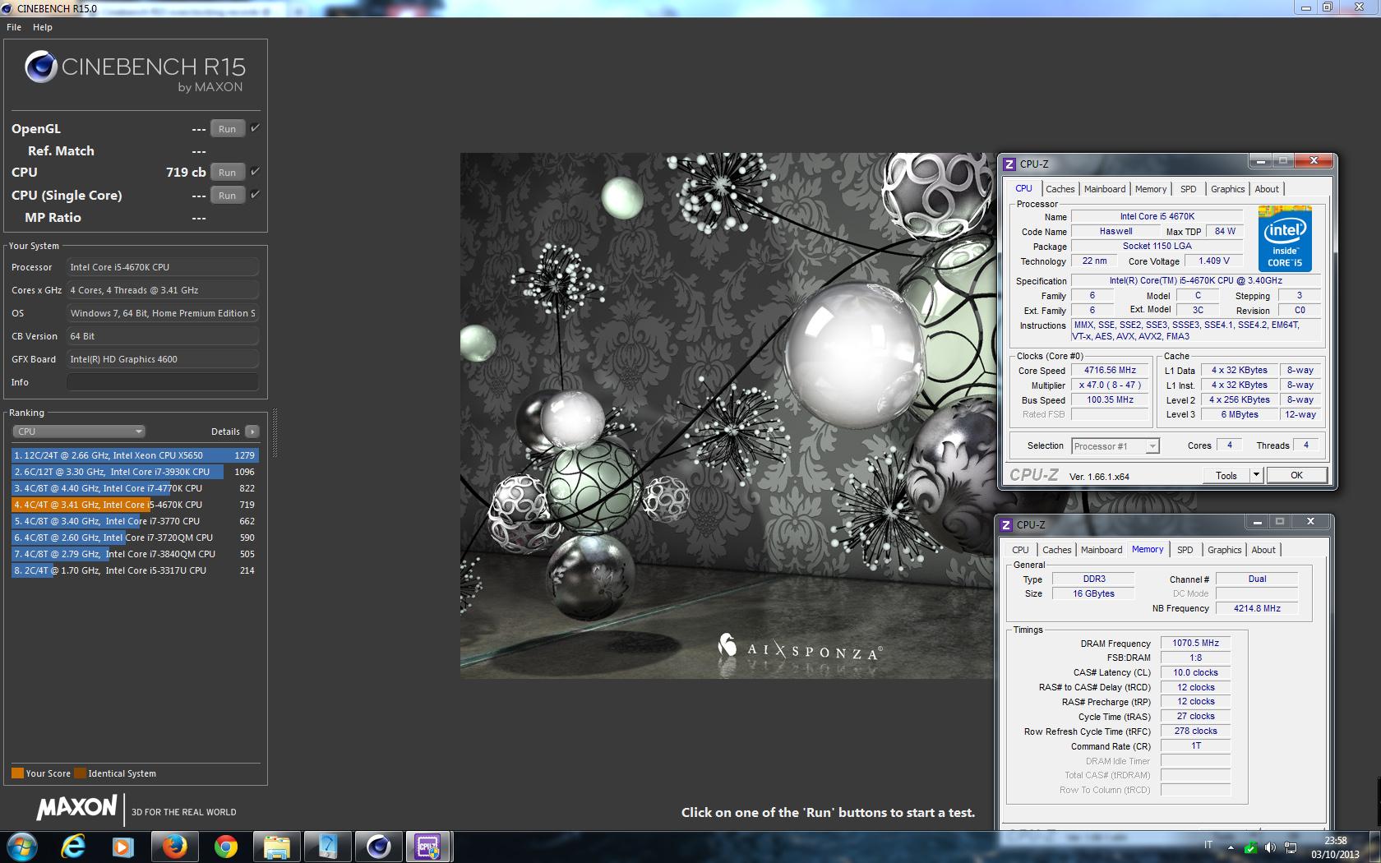Open the Help menu
Viewport: 1381px width, 863px height.
coord(43,27)
